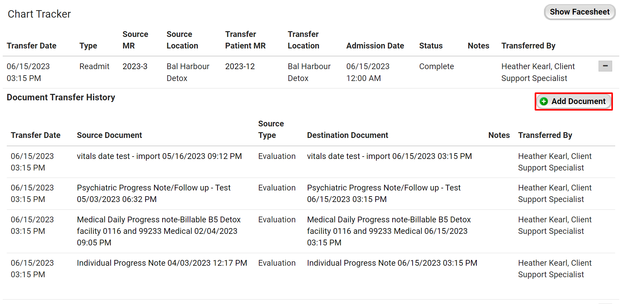Click the Source MR column header
This screenshot has height=304, width=623.
(x=135, y=40)
